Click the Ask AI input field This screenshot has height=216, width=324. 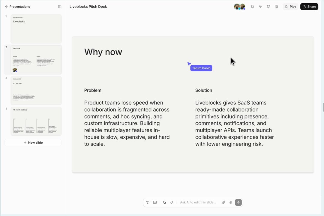point(199,202)
